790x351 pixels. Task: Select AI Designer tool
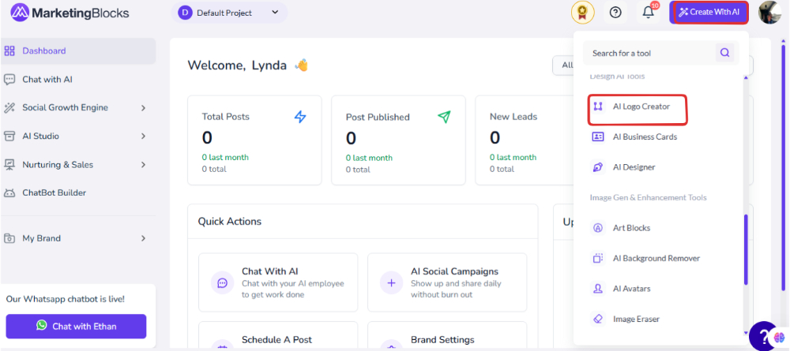click(634, 167)
